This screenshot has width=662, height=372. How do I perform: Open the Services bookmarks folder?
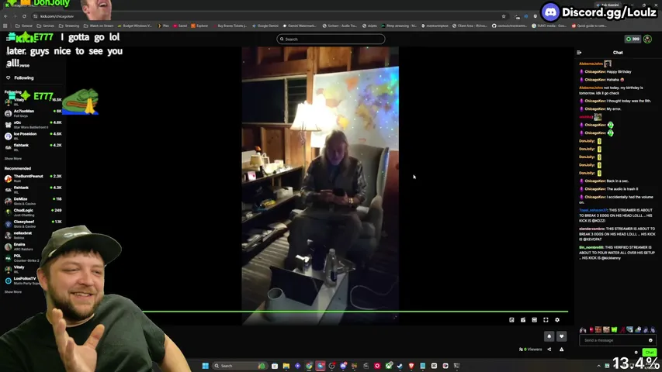(46, 26)
